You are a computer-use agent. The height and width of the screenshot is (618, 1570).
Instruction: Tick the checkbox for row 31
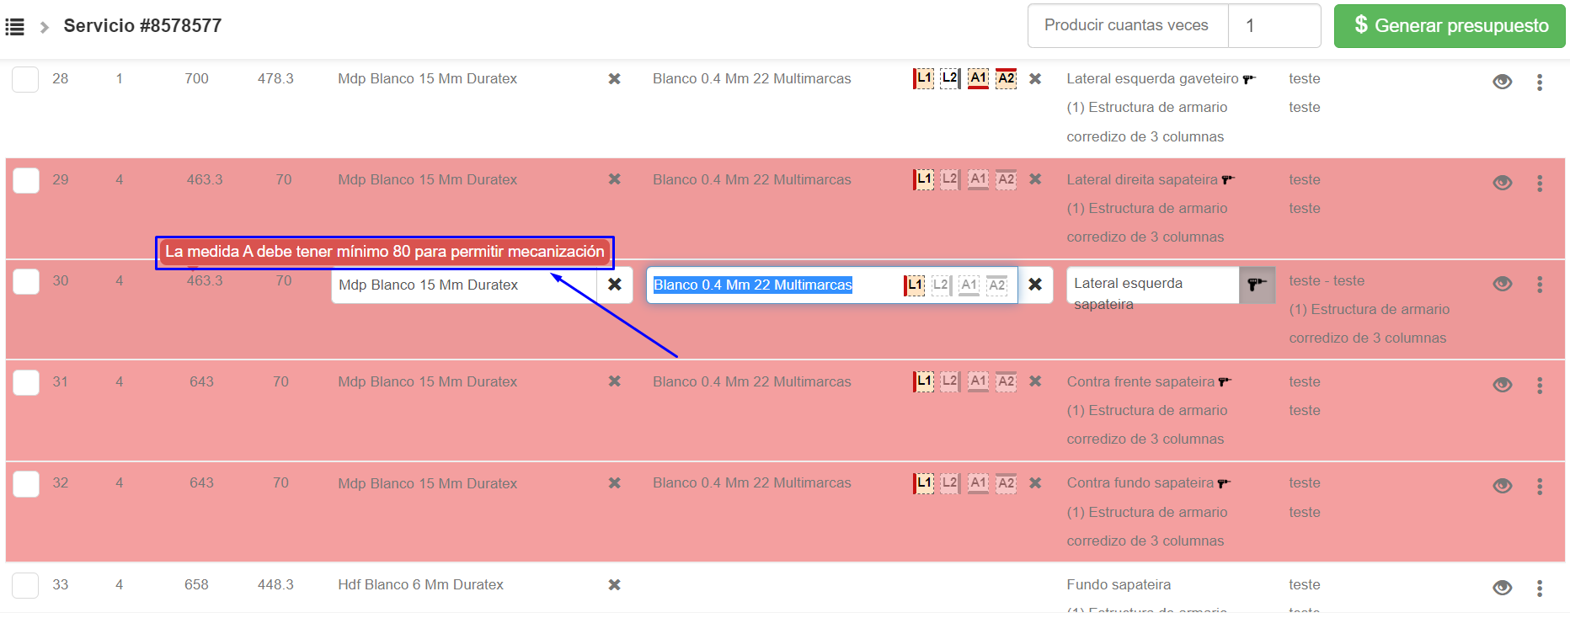[x=25, y=382]
